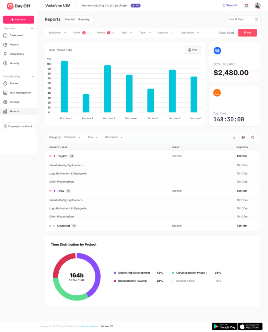
Task: Open notifications bell icon
Action: [246, 6]
